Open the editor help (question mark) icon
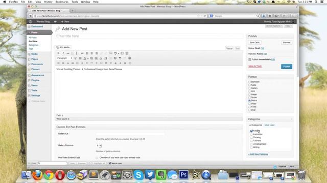The image size is (327, 183). (129, 58)
